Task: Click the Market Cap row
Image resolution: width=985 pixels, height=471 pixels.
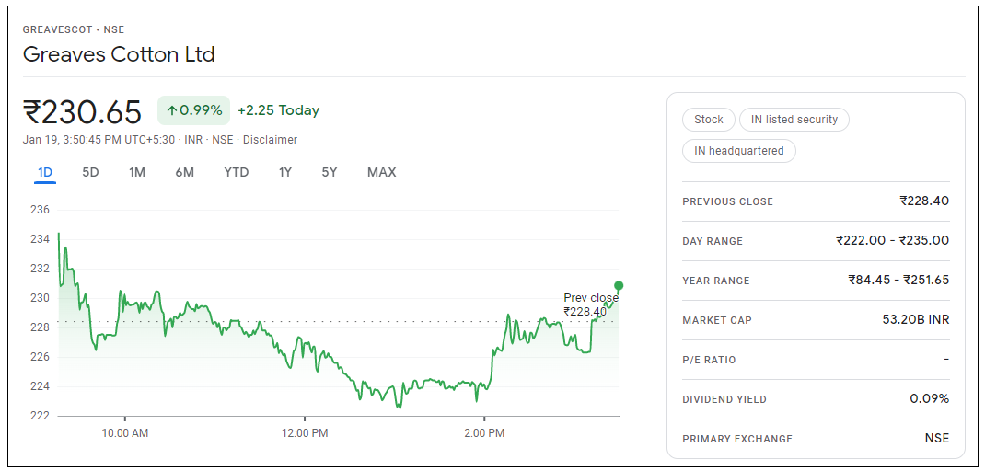Action: coord(815,320)
